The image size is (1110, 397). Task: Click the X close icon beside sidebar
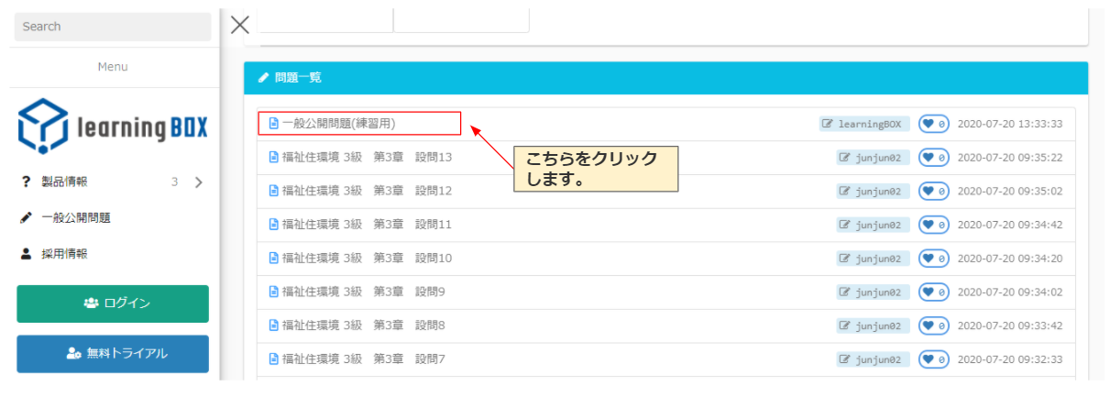pyautogui.click(x=240, y=25)
